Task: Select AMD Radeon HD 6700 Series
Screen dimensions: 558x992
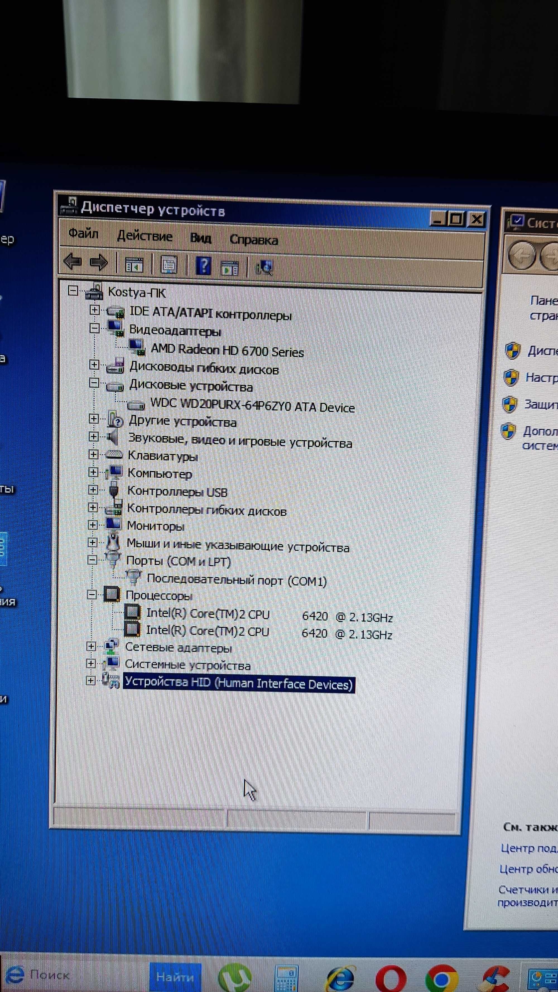Action: point(227,351)
